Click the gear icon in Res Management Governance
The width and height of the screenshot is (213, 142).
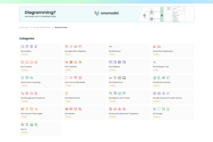(x=27, y=93)
